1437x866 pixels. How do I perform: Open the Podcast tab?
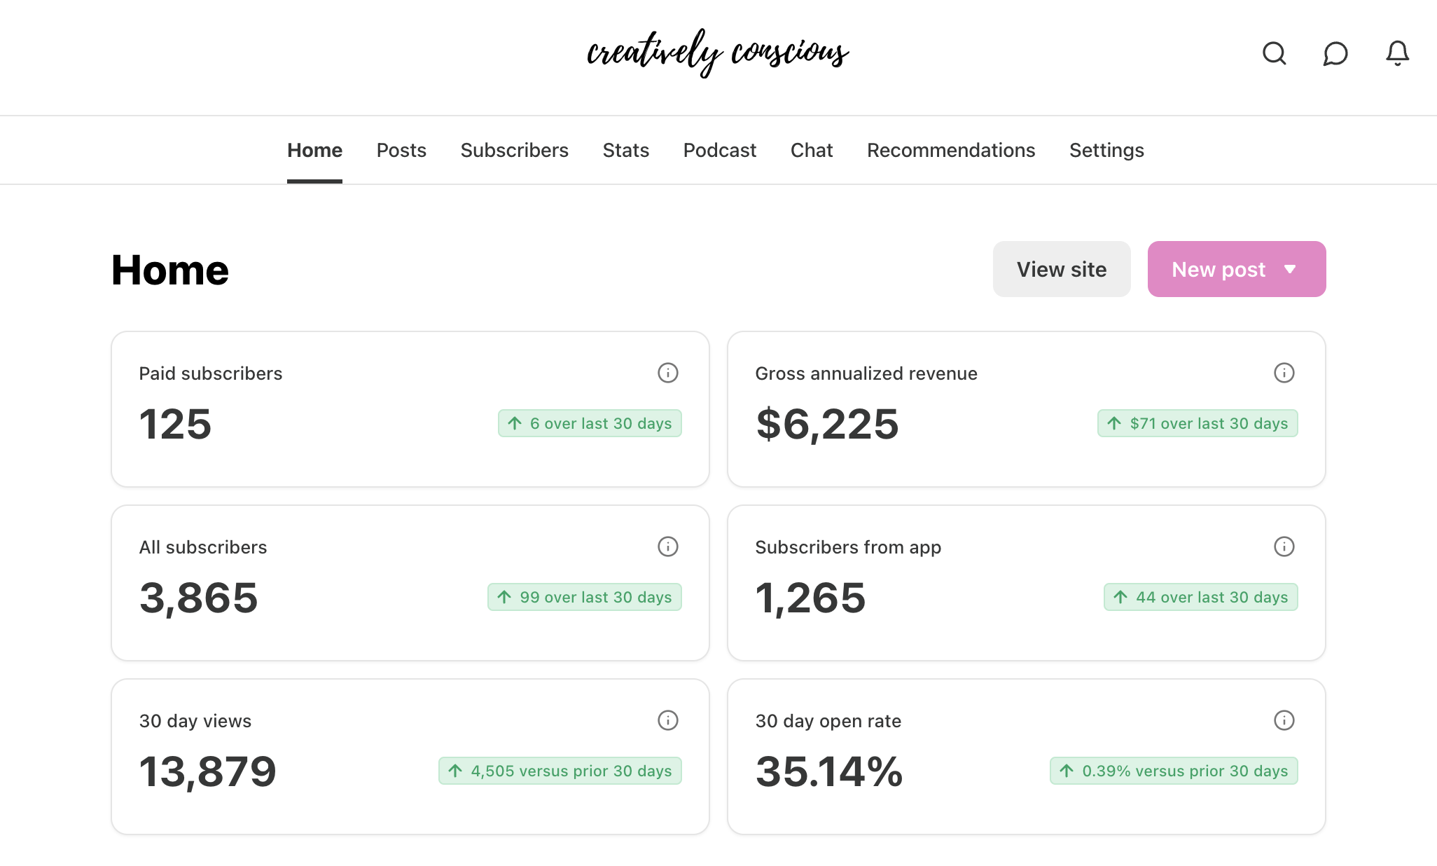[x=719, y=150]
